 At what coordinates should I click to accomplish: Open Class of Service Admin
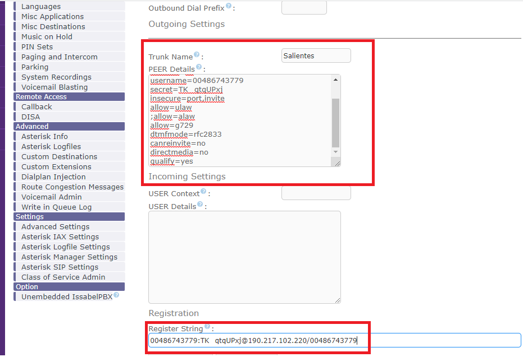click(x=70, y=277)
